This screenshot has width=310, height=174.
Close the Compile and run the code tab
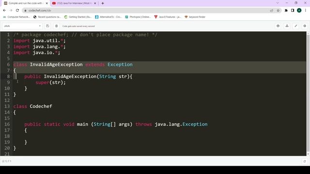[47, 3]
